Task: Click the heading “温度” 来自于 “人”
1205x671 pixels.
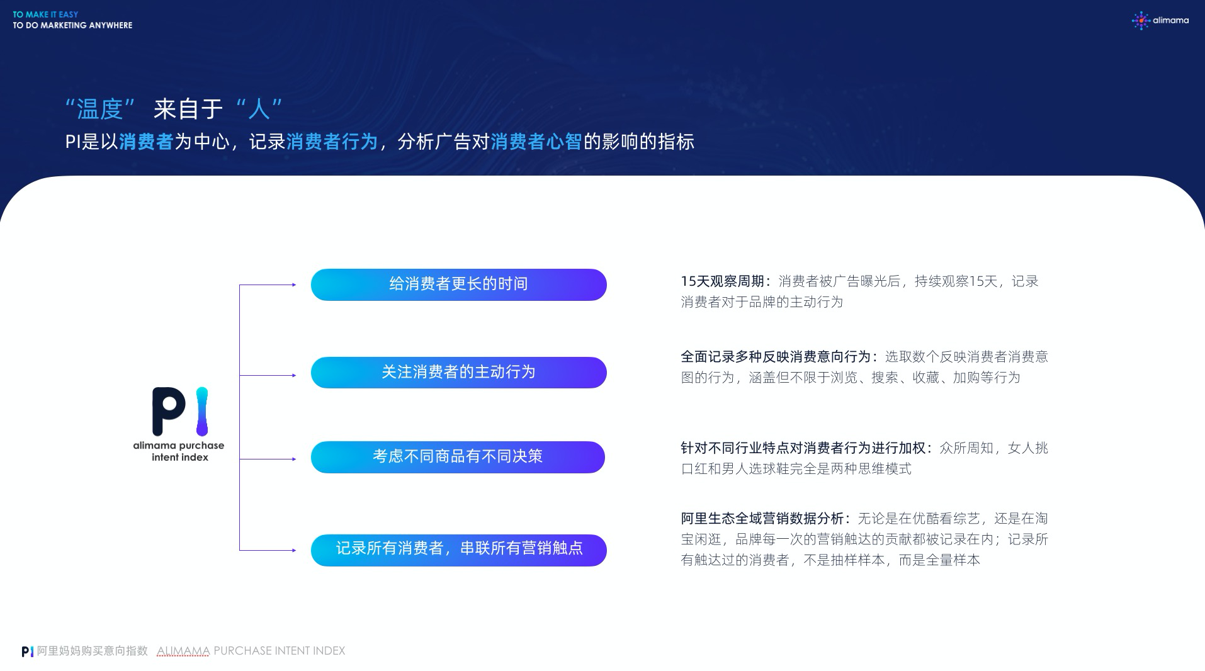Action: pyautogui.click(x=174, y=109)
